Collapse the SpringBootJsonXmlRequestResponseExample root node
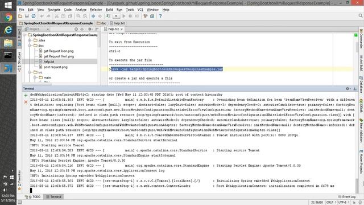Image resolution: width=364 pixels, height=205 pixels. coord(24,35)
